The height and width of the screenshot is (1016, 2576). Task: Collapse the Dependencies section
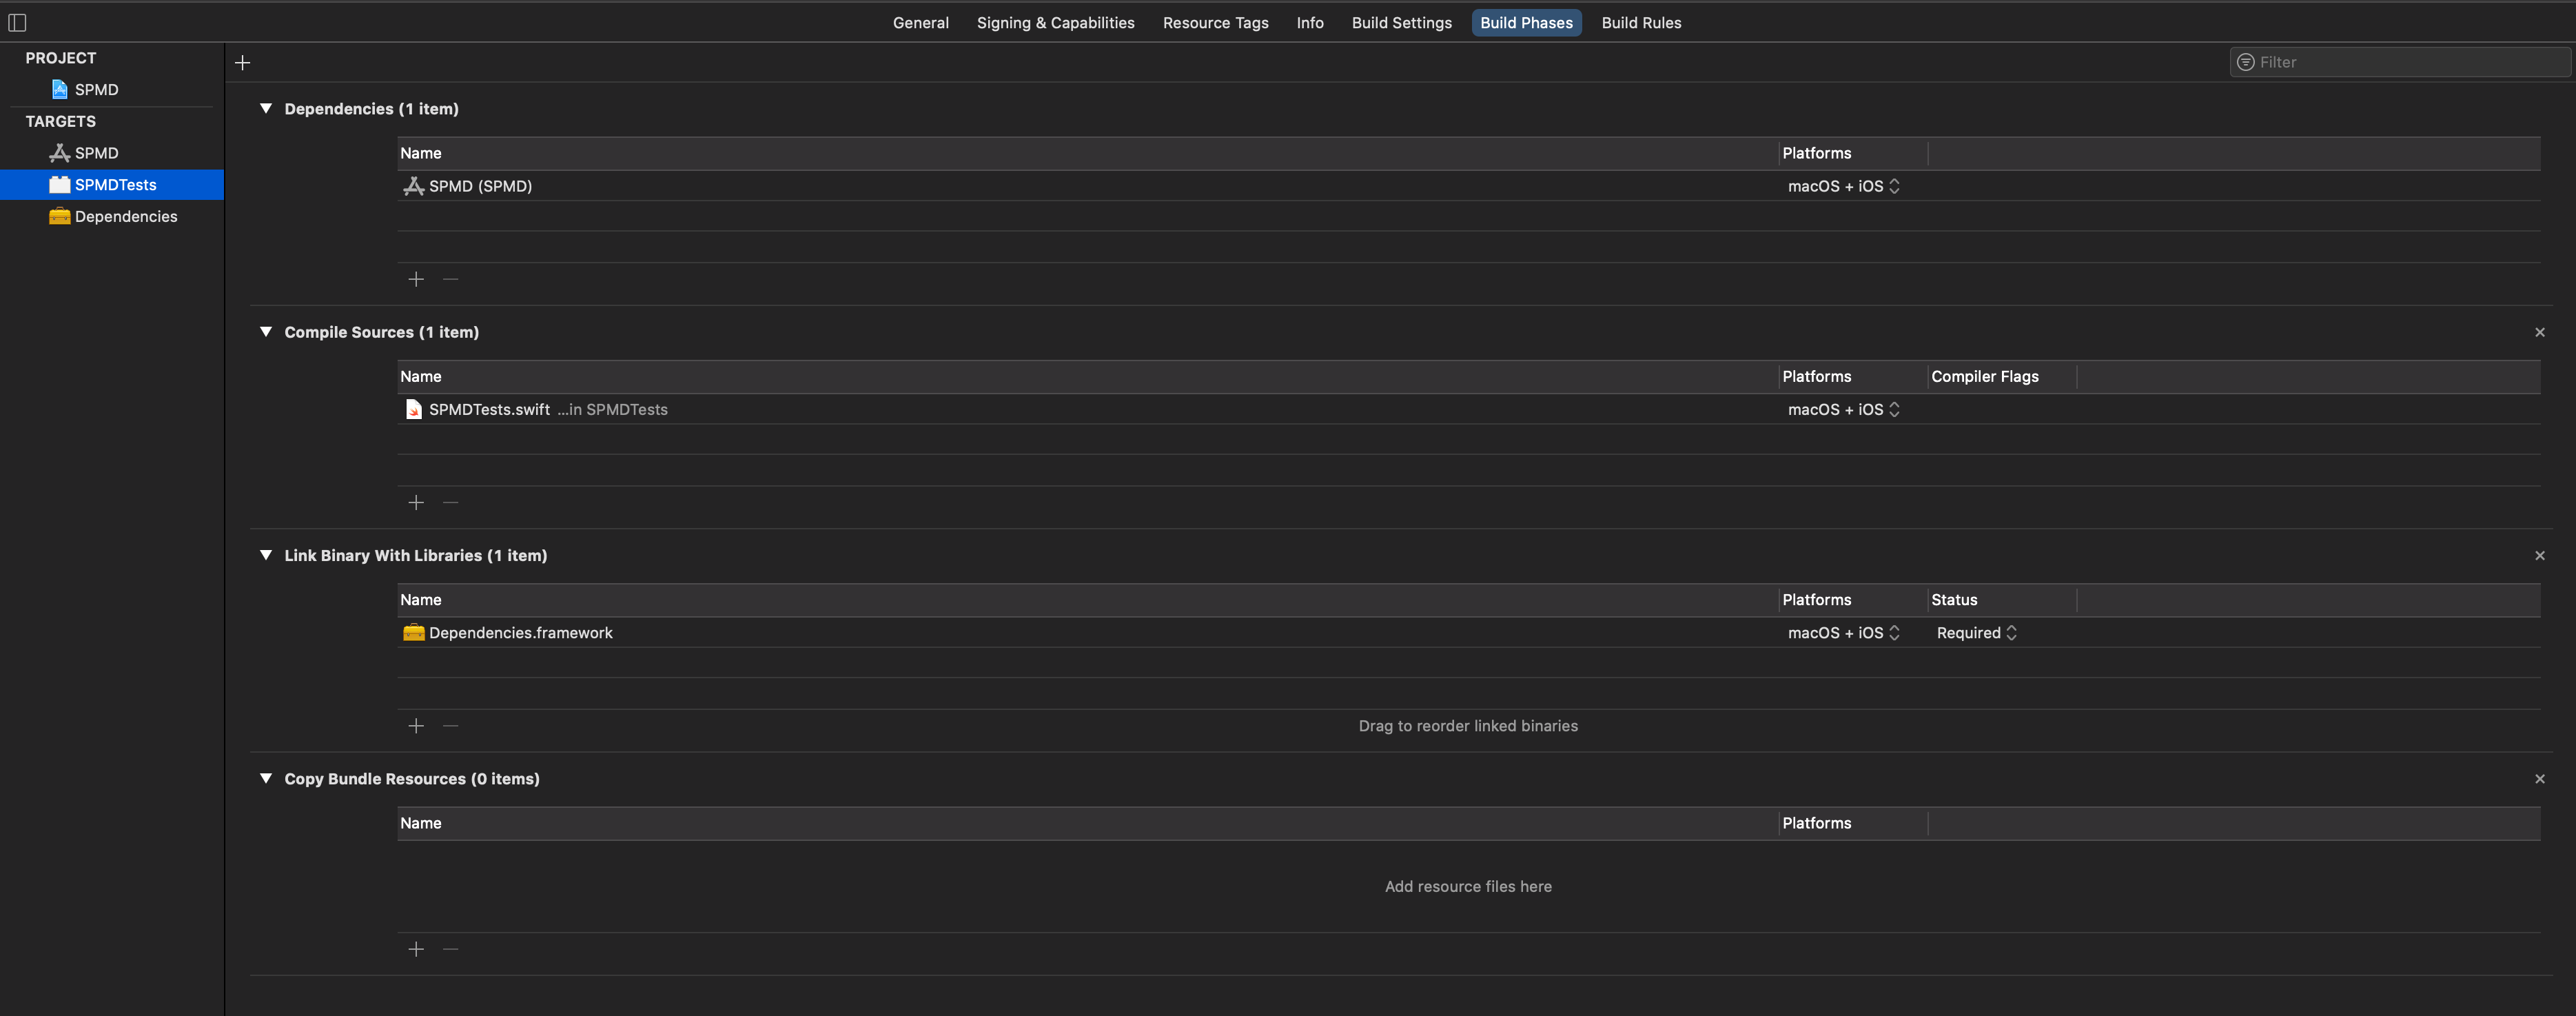266,108
